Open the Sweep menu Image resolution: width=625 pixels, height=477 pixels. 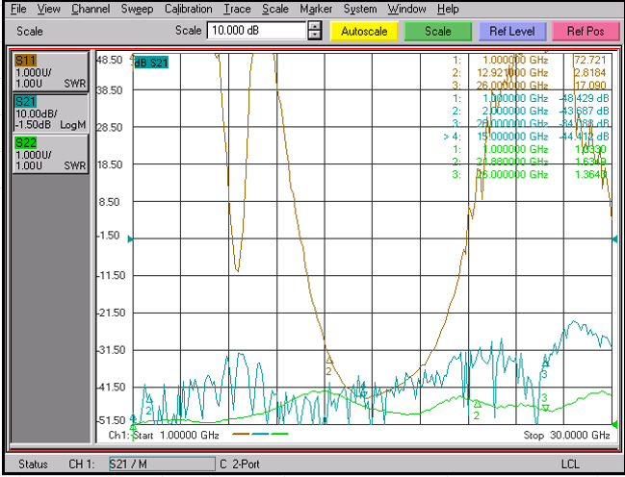click(137, 9)
